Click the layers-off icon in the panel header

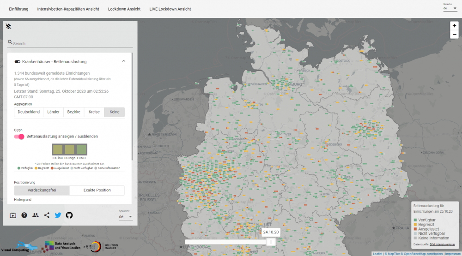(x=8, y=26)
